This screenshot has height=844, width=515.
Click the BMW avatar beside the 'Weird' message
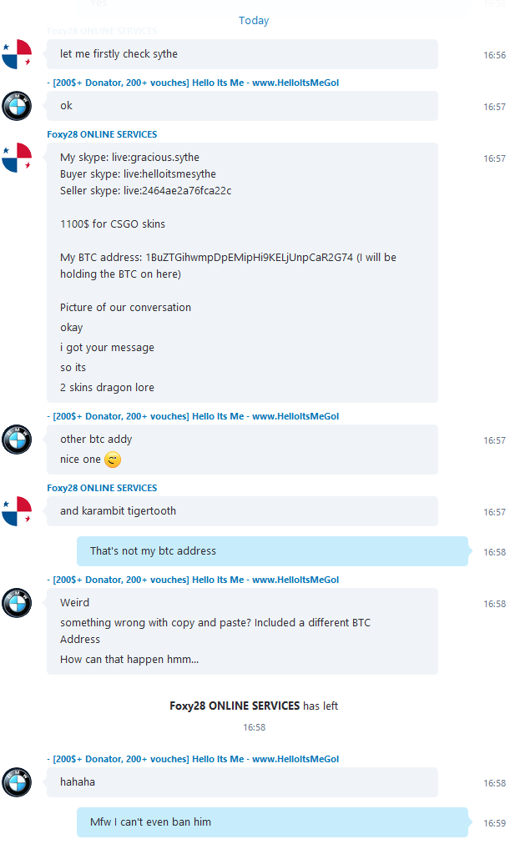click(17, 603)
